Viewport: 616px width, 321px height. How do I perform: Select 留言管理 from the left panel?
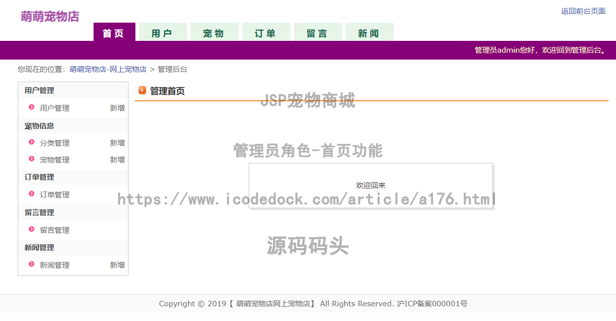click(55, 230)
